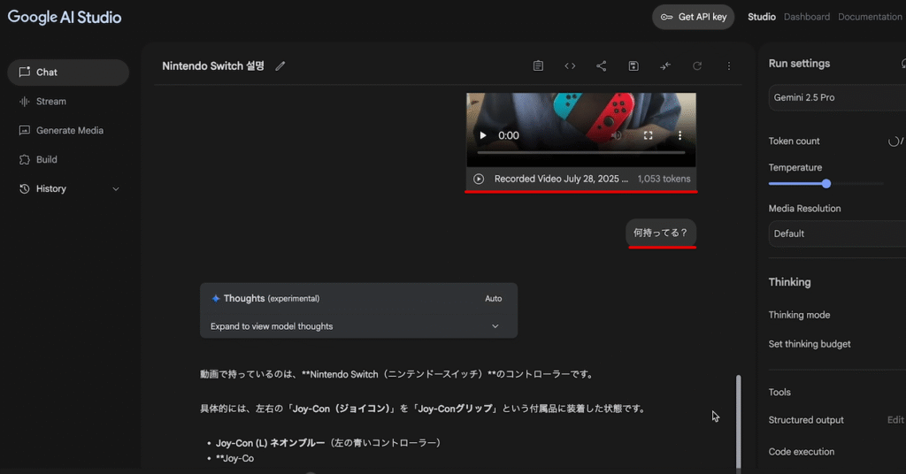906x474 pixels.
Task: Click the Auto label in Thoughts box
Action: coord(493,299)
